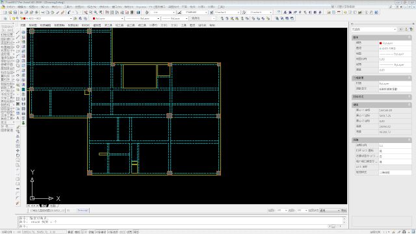Open the Layer Properties Manager icon
This screenshot has height=234, width=416.
(x=5, y=19)
